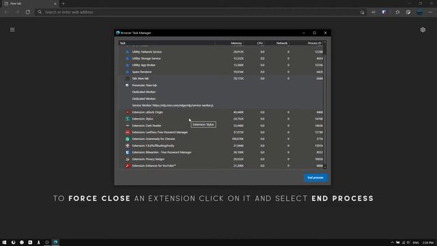
Task: Click the Privacy Badger extension icon
Action: [x=128, y=159]
